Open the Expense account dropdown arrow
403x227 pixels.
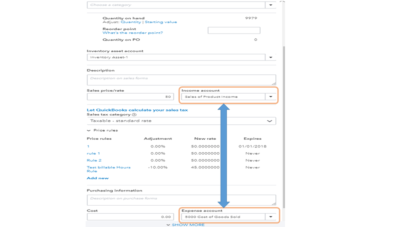tap(271, 217)
